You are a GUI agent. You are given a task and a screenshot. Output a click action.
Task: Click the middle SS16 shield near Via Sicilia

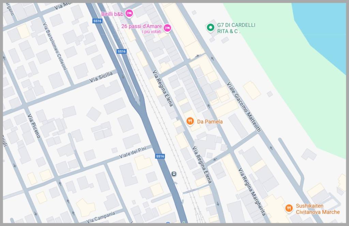coord(122,51)
